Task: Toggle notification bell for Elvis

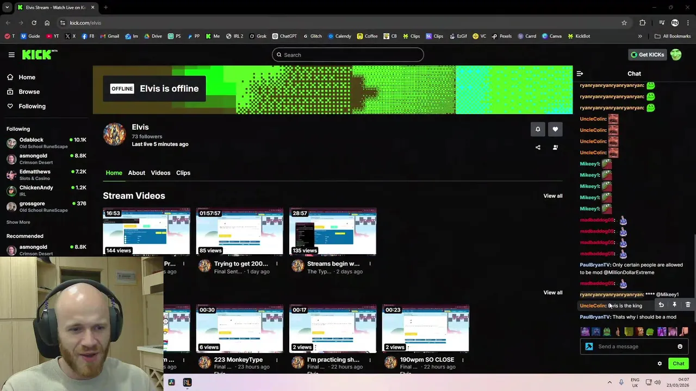Action: [x=538, y=129]
